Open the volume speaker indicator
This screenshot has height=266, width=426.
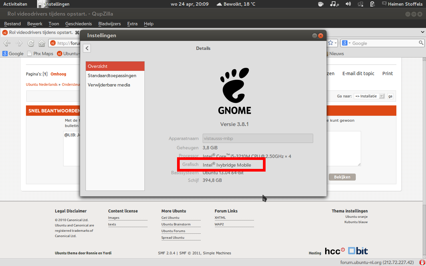(x=348, y=4)
